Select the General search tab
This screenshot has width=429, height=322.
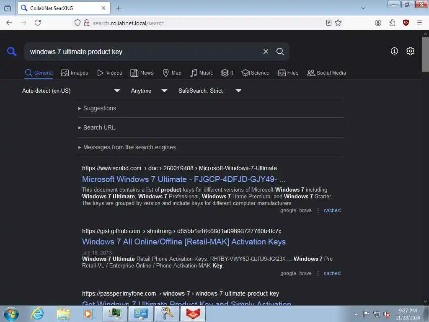point(39,73)
